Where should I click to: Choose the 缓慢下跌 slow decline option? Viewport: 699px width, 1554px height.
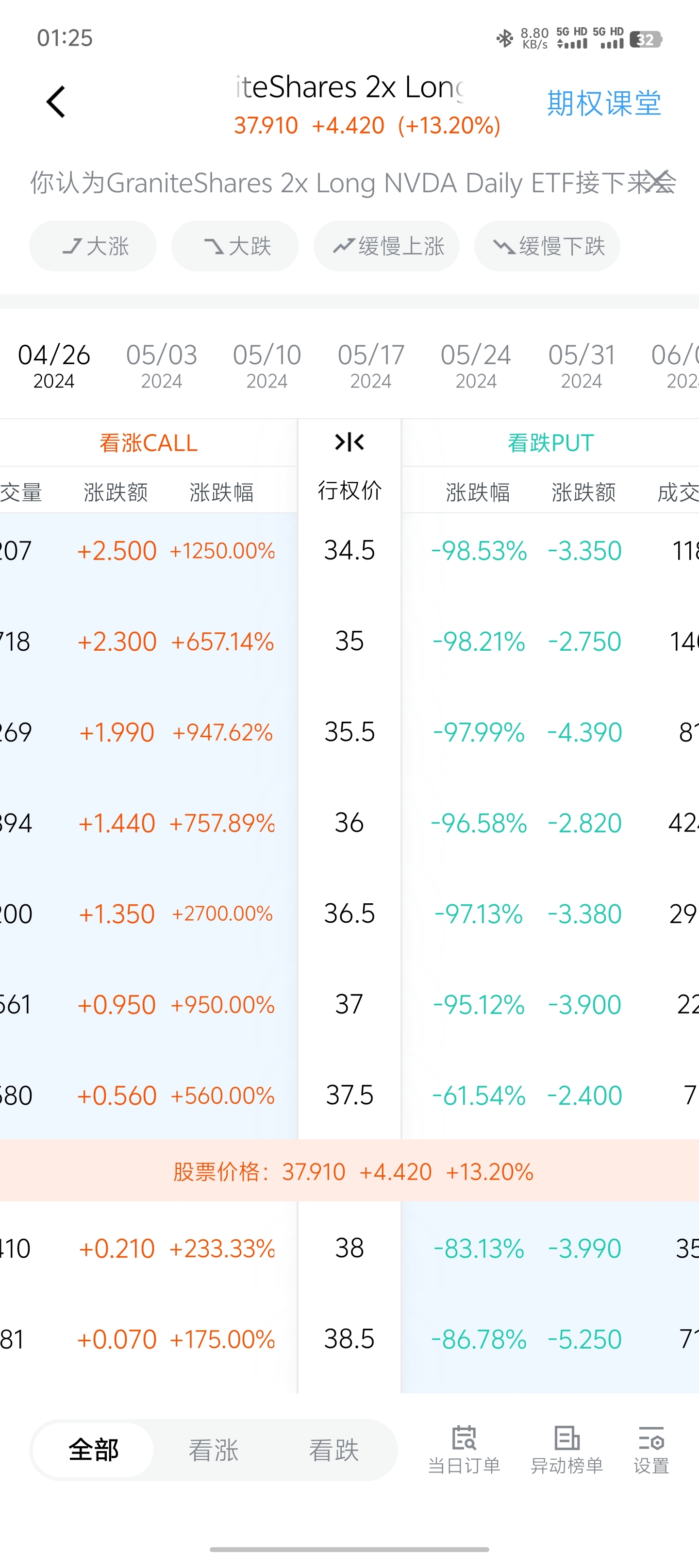pyautogui.click(x=547, y=246)
